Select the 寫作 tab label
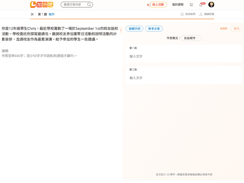The height and width of the screenshot is (183, 244). tap(52, 14)
